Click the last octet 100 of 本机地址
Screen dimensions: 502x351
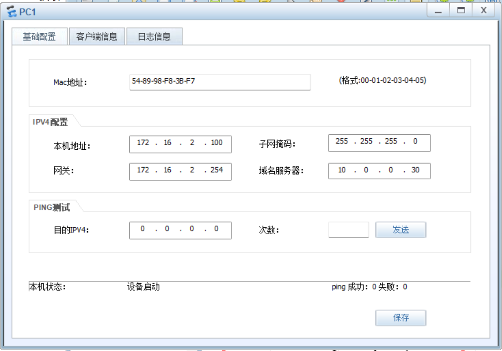pyautogui.click(x=217, y=142)
